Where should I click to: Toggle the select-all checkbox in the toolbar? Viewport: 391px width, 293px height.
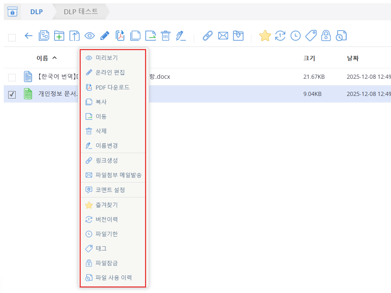[x=12, y=37]
